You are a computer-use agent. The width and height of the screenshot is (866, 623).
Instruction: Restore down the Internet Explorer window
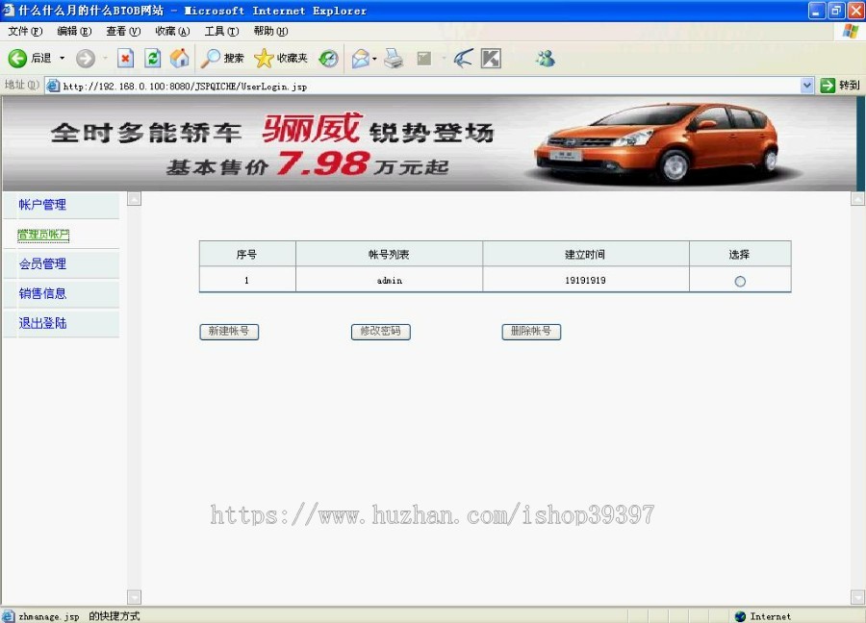click(x=836, y=11)
